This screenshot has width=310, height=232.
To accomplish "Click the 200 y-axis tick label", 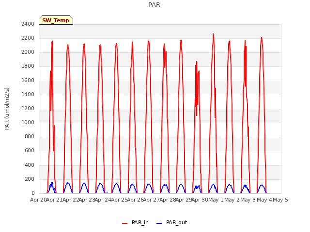I will [x=30, y=179].
